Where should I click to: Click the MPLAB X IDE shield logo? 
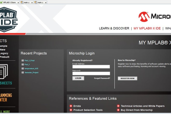[x=9, y=20]
